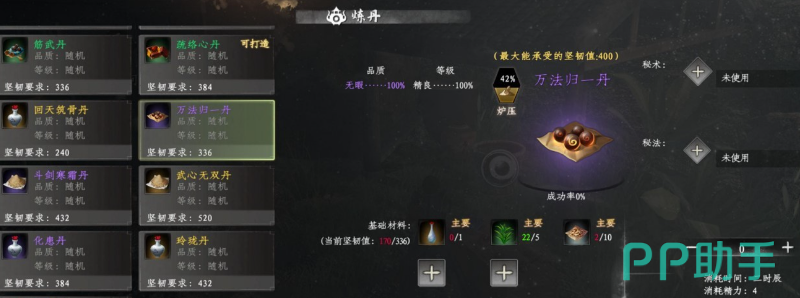Click the first main material bottle slot
The width and height of the screenshot is (800, 298).
click(432, 232)
